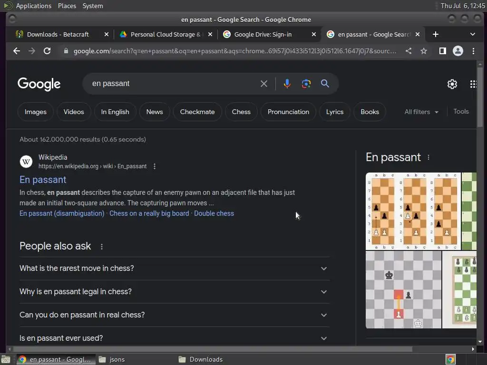Open the En passant Wikipedia result title
This screenshot has height=365, width=487.
coord(43,180)
